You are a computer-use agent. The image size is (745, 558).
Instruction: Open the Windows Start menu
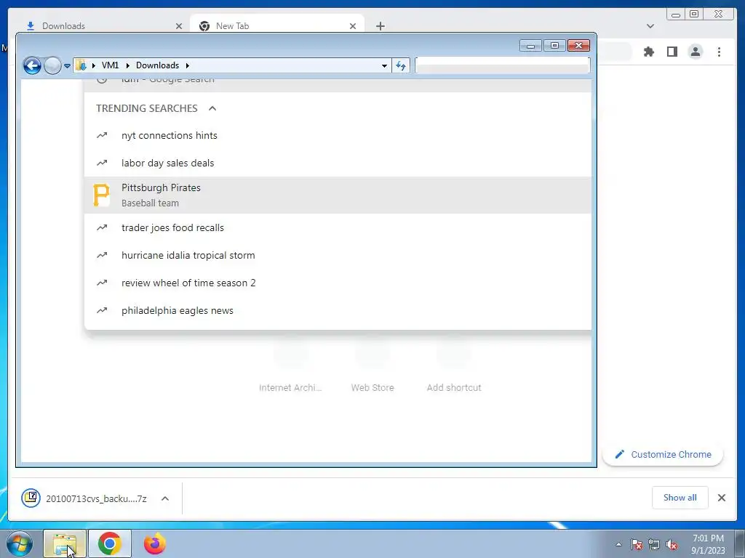(x=19, y=543)
